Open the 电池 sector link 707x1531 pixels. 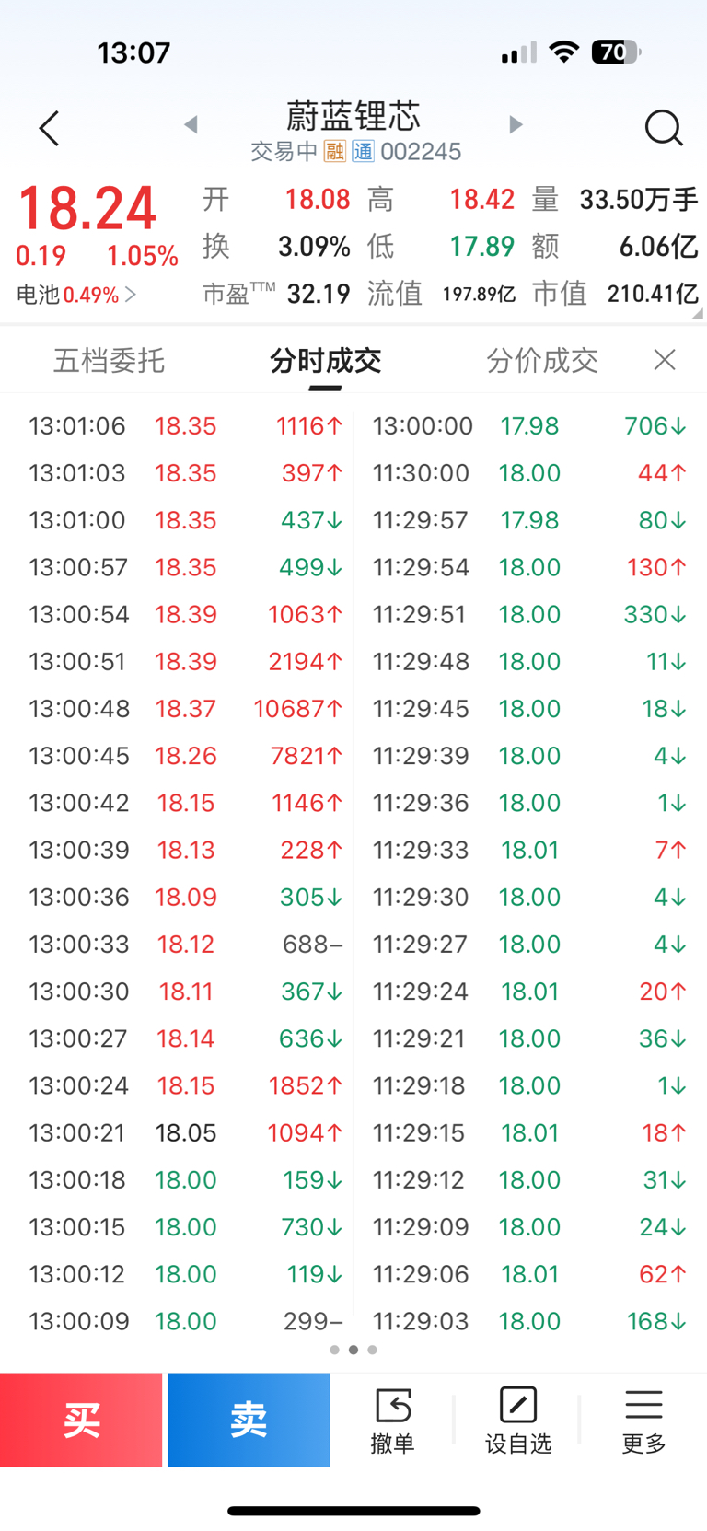(x=76, y=295)
